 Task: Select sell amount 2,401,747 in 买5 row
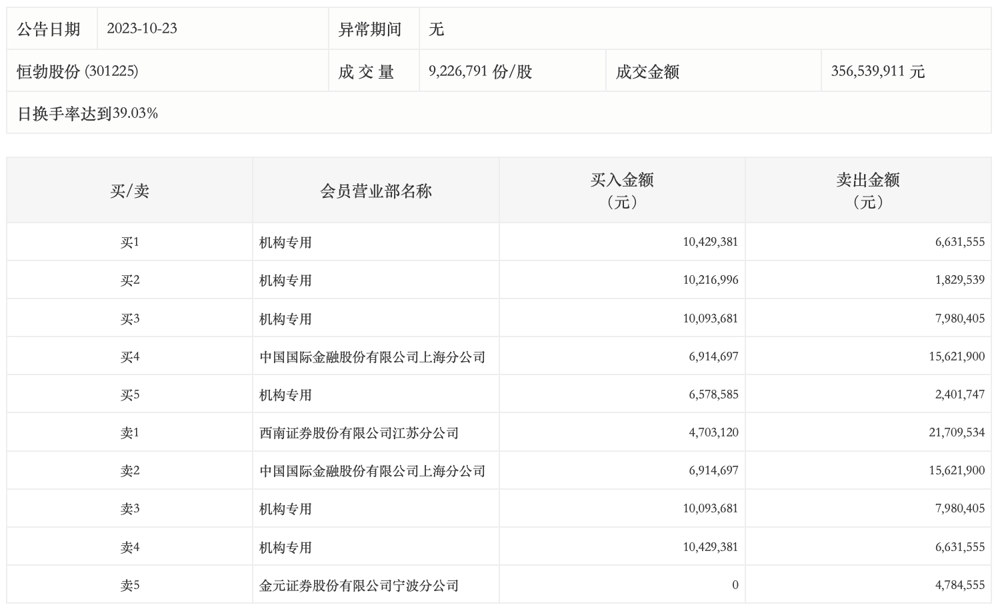(x=960, y=394)
